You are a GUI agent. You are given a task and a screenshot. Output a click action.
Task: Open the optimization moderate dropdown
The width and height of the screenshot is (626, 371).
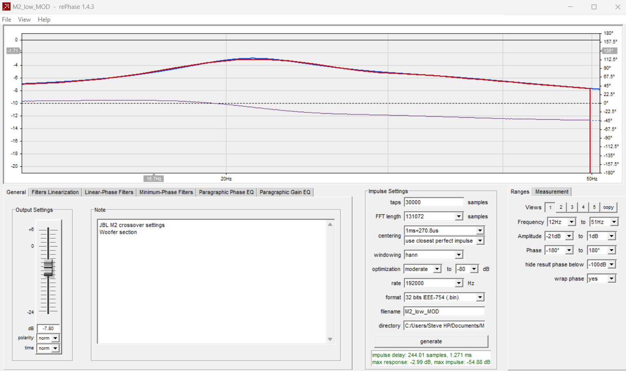click(437, 269)
